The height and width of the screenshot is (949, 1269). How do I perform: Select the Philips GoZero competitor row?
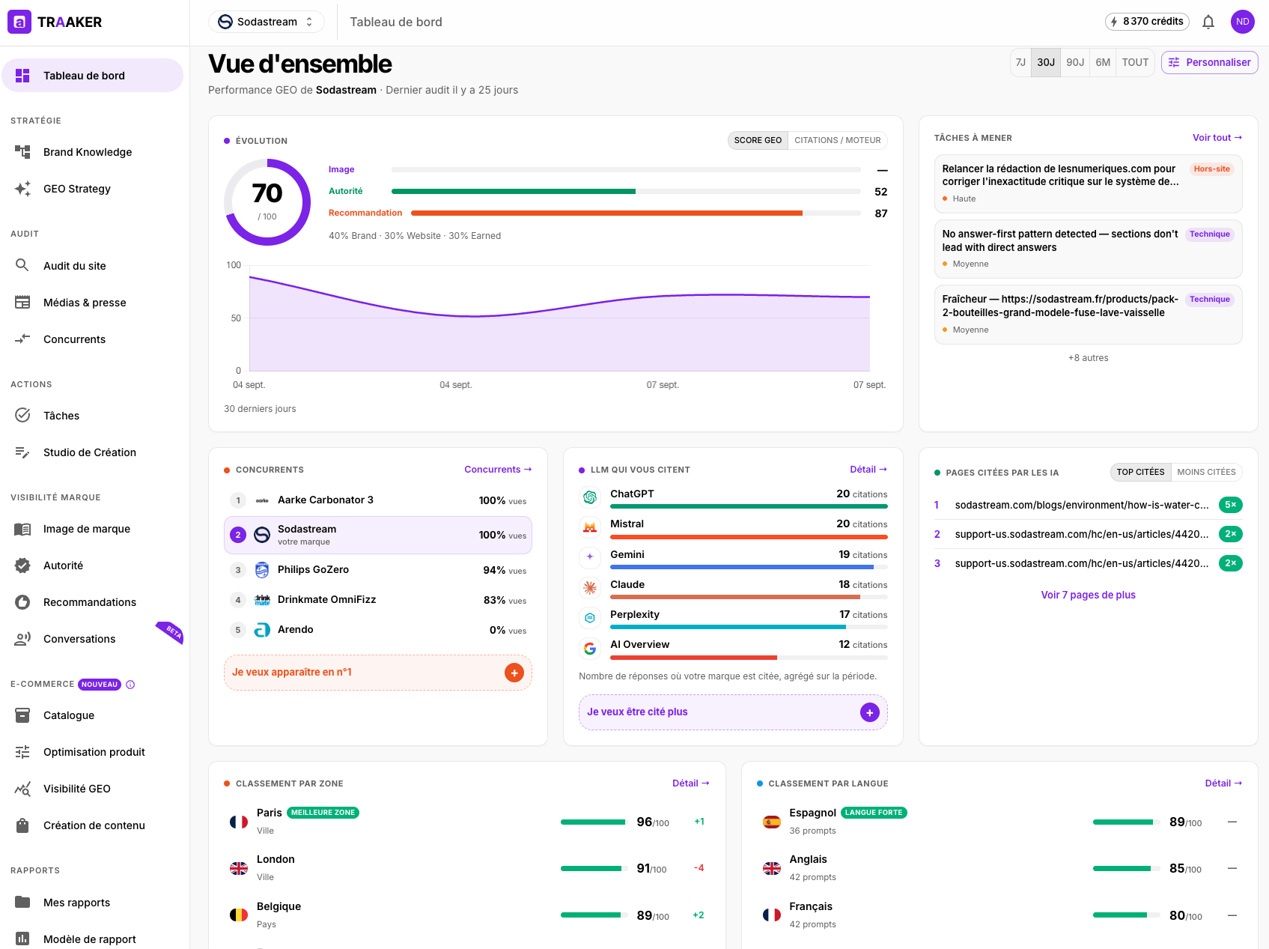click(x=378, y=570)
